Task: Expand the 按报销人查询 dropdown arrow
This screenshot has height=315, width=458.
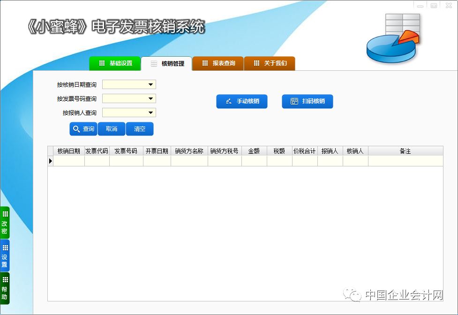Action: click(x=151, y=112)
